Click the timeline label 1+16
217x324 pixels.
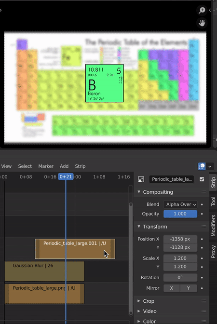click(124, 177)
